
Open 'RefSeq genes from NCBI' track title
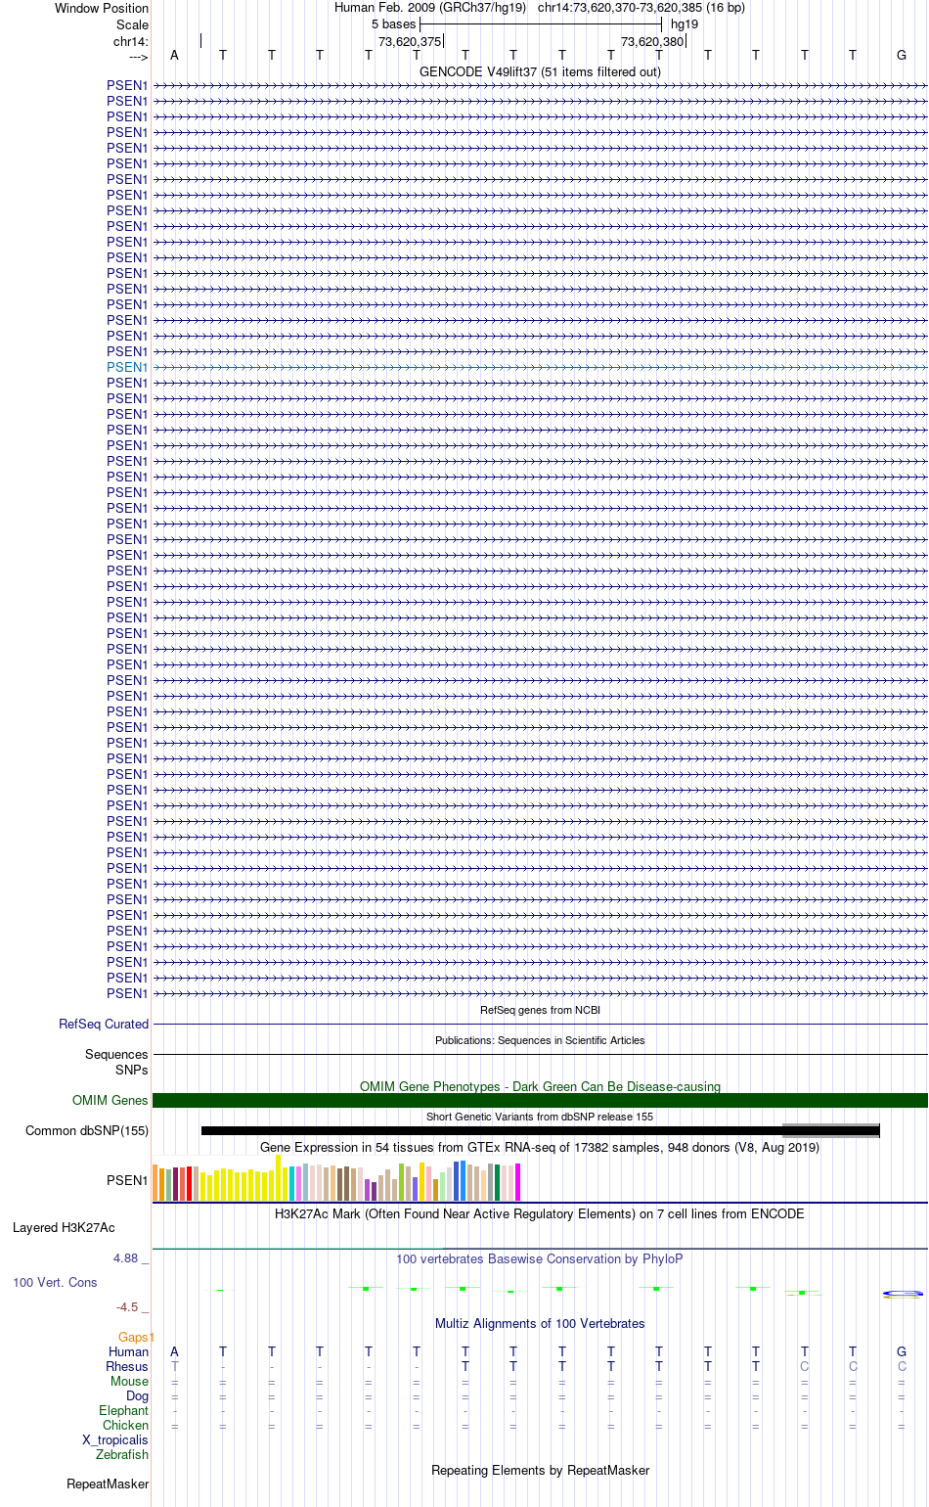click(x=540, y=1010)
